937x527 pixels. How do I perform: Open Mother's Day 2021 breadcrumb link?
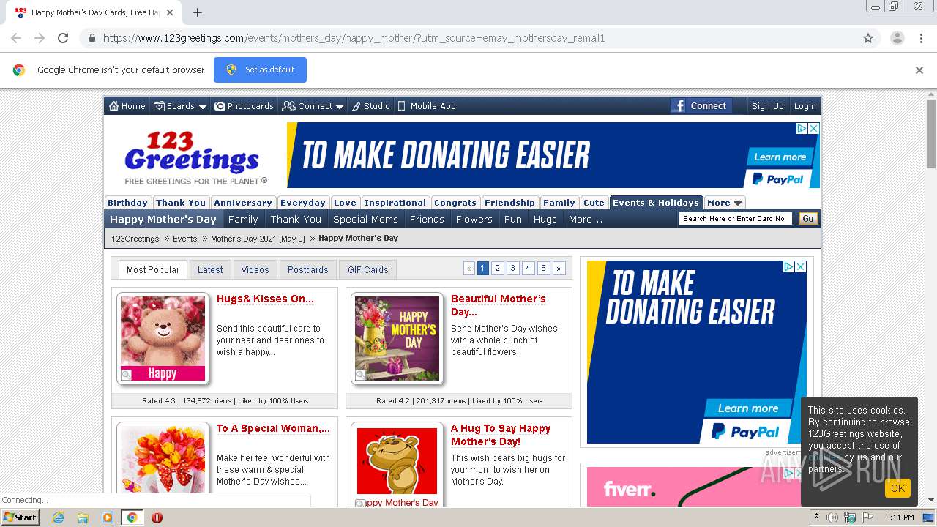coord(258,239)
